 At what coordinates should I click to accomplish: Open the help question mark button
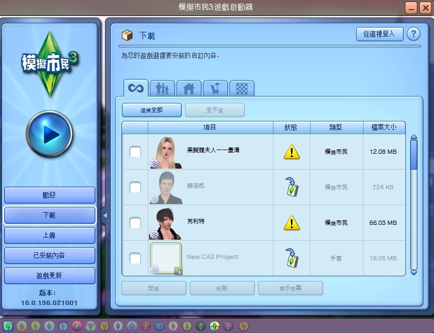[x=413, y=34]
